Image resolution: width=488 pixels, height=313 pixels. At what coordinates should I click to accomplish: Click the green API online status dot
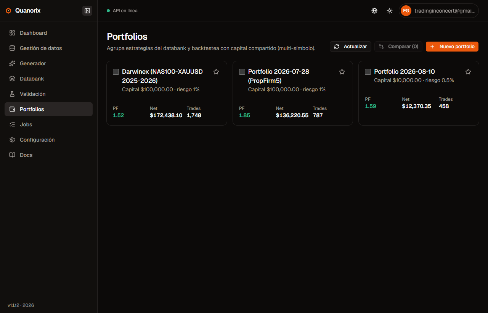point(108,11)
